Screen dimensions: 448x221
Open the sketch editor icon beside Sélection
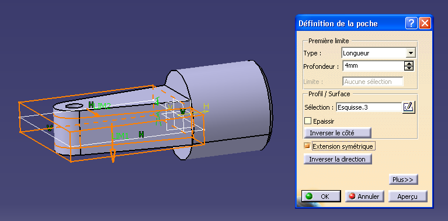click(x=408, y=107)
